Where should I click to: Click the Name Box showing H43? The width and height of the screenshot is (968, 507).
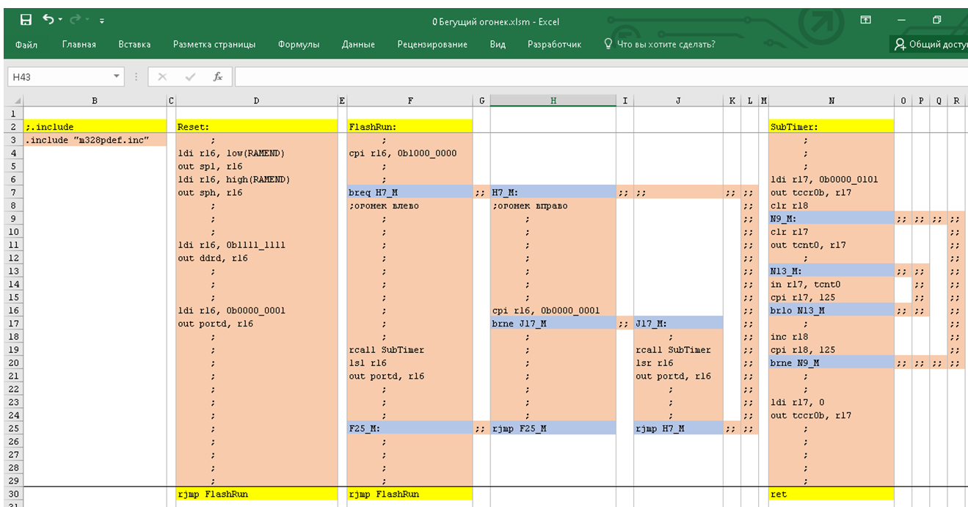point(57,76)
